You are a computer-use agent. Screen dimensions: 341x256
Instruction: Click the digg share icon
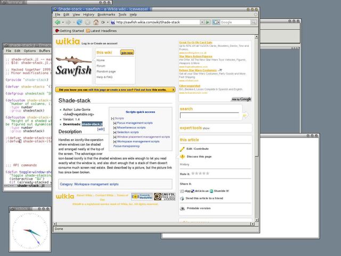point(182,191)
